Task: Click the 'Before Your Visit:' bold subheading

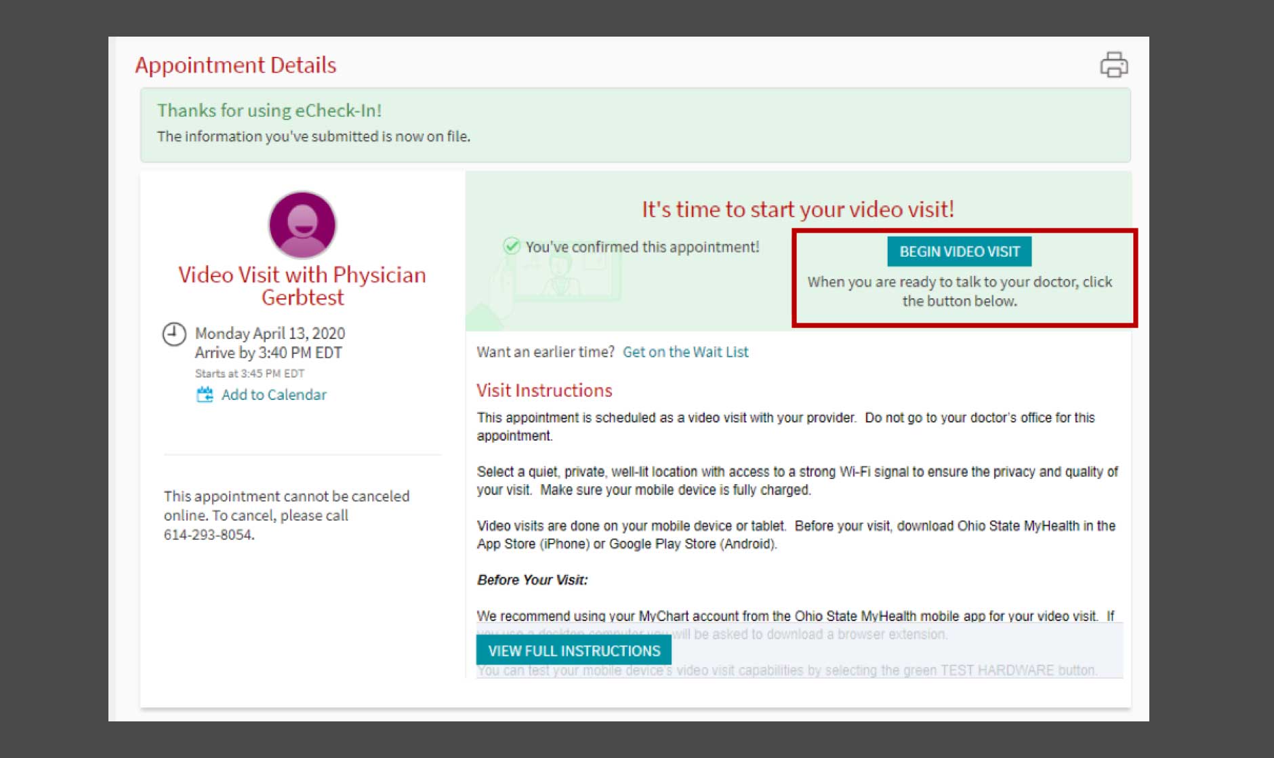Action: pos(532,580)
